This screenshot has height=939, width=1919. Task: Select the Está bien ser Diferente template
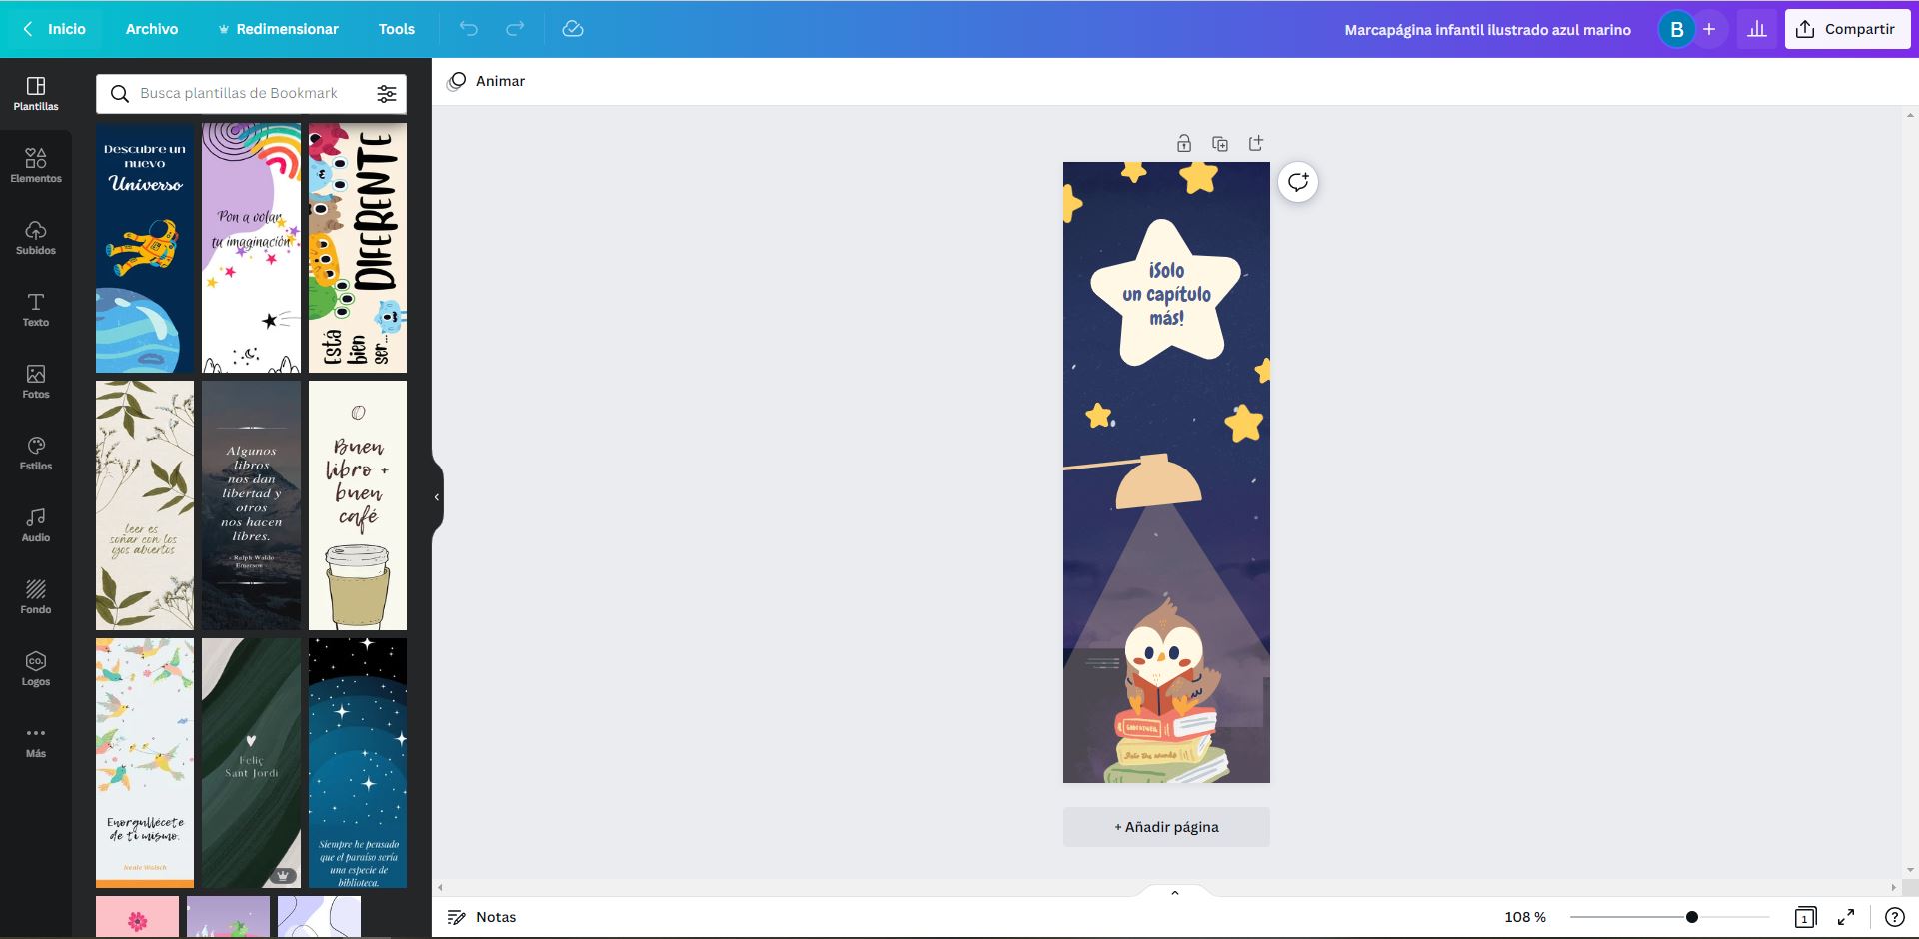coord(358,248)
